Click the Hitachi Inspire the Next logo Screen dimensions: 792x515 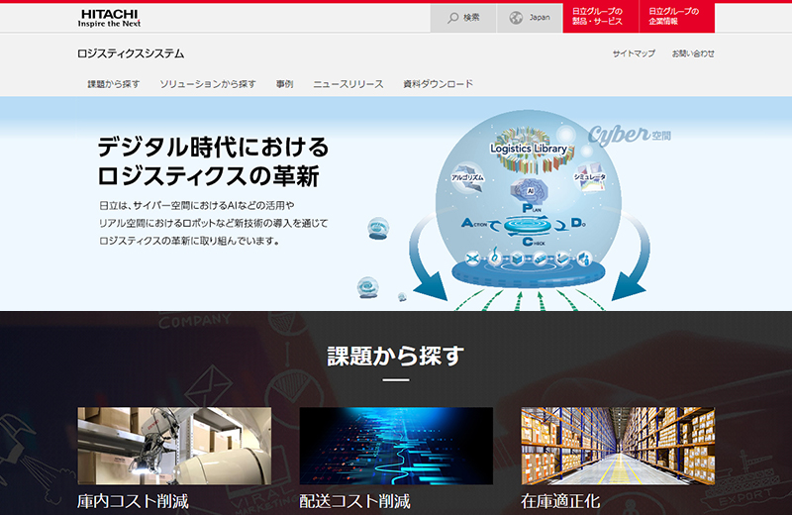109,18
